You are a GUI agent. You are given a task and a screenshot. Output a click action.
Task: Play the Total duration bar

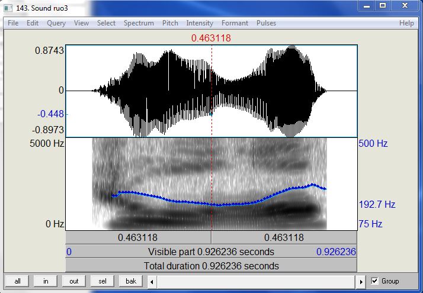211,266
